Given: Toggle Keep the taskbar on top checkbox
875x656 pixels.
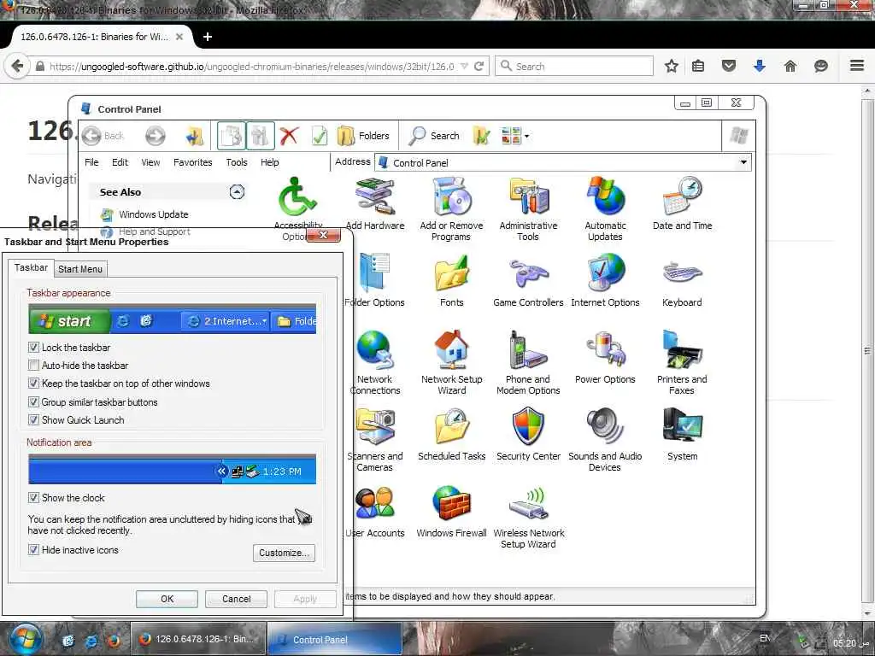Looking at the screenshot, I should pyautogui.click(x=33, y=384).
